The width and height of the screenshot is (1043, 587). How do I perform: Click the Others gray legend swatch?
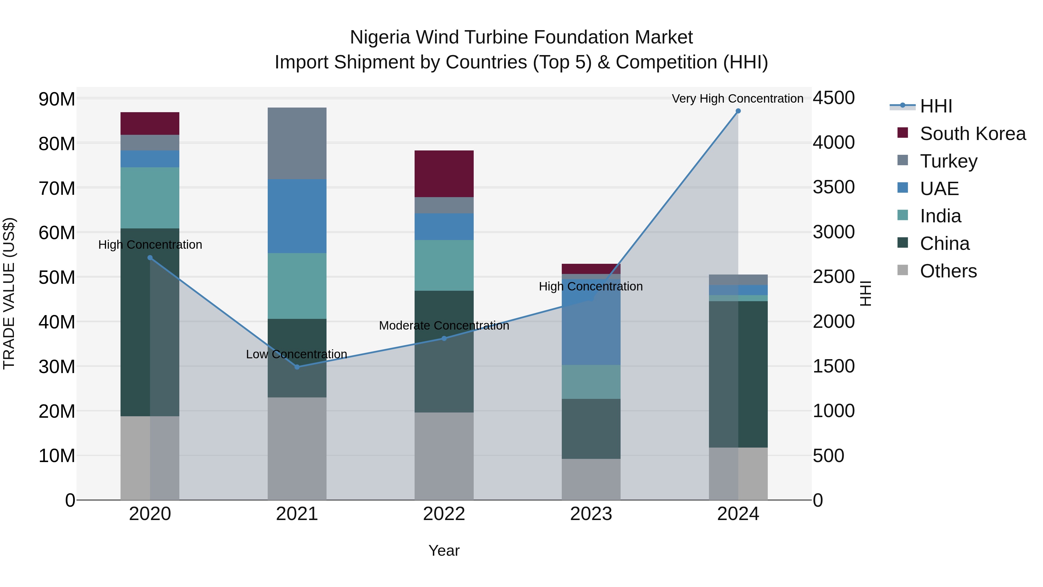coord(902,270)
